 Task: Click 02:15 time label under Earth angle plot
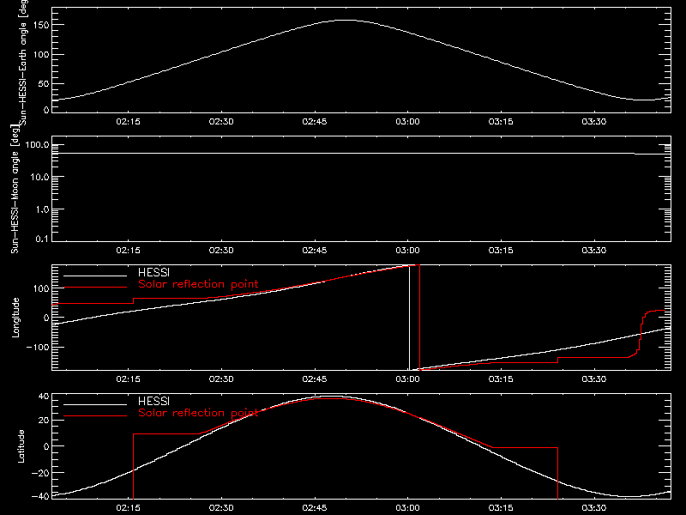coord(128,122)
